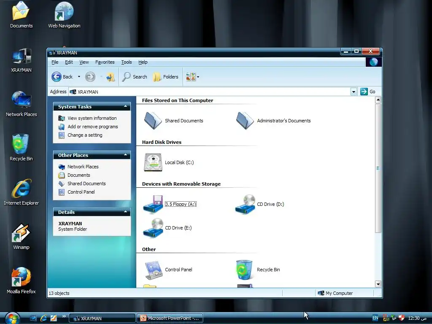Select the XRAYMAN desktop computer icon
Image resolution: width=432 pixels, height=324 pixels.
pyautogui.click(x=22, y=57)
